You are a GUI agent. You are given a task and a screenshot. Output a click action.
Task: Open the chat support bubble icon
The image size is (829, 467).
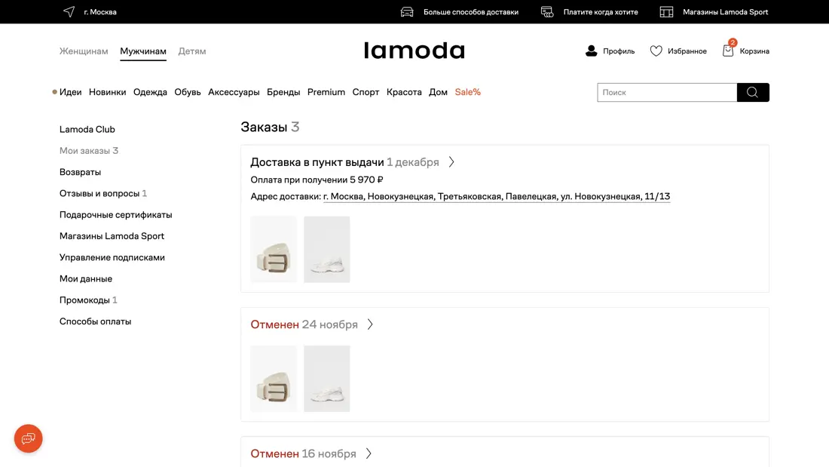29,438
